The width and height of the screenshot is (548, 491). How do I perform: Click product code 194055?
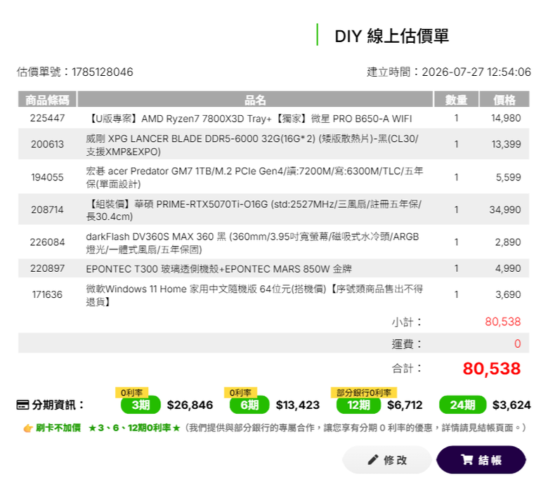47,177
